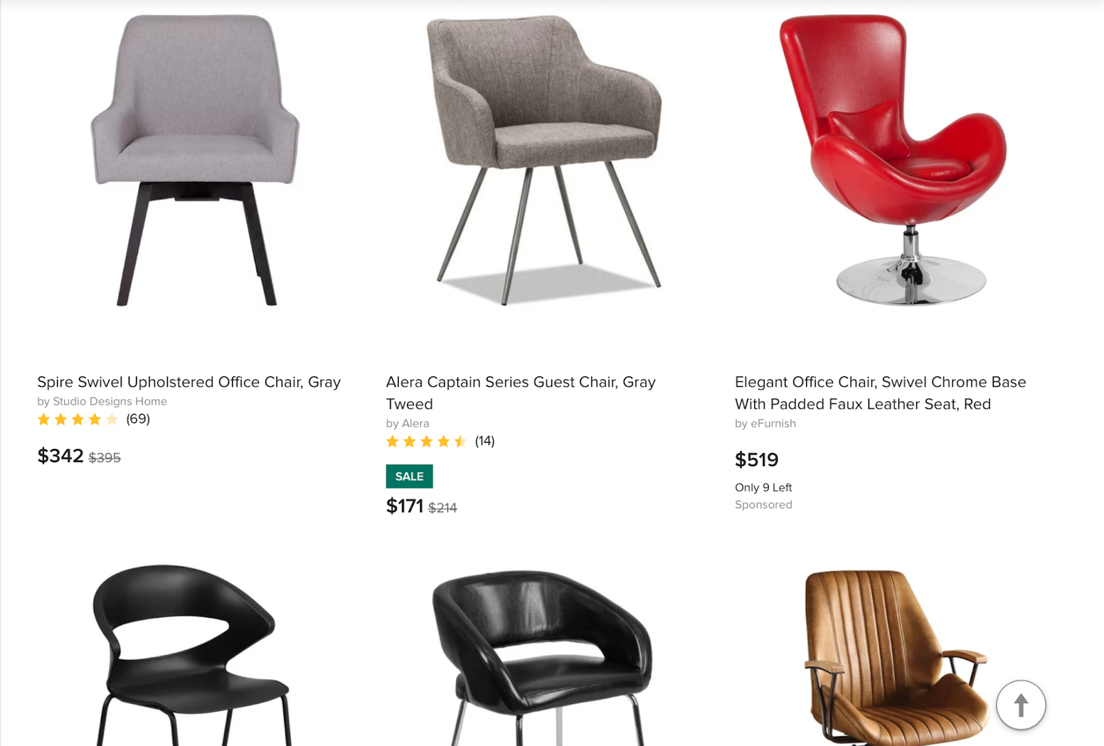Open the red egg chair image
Screen dimensions: 1104x746
point(893,160)
